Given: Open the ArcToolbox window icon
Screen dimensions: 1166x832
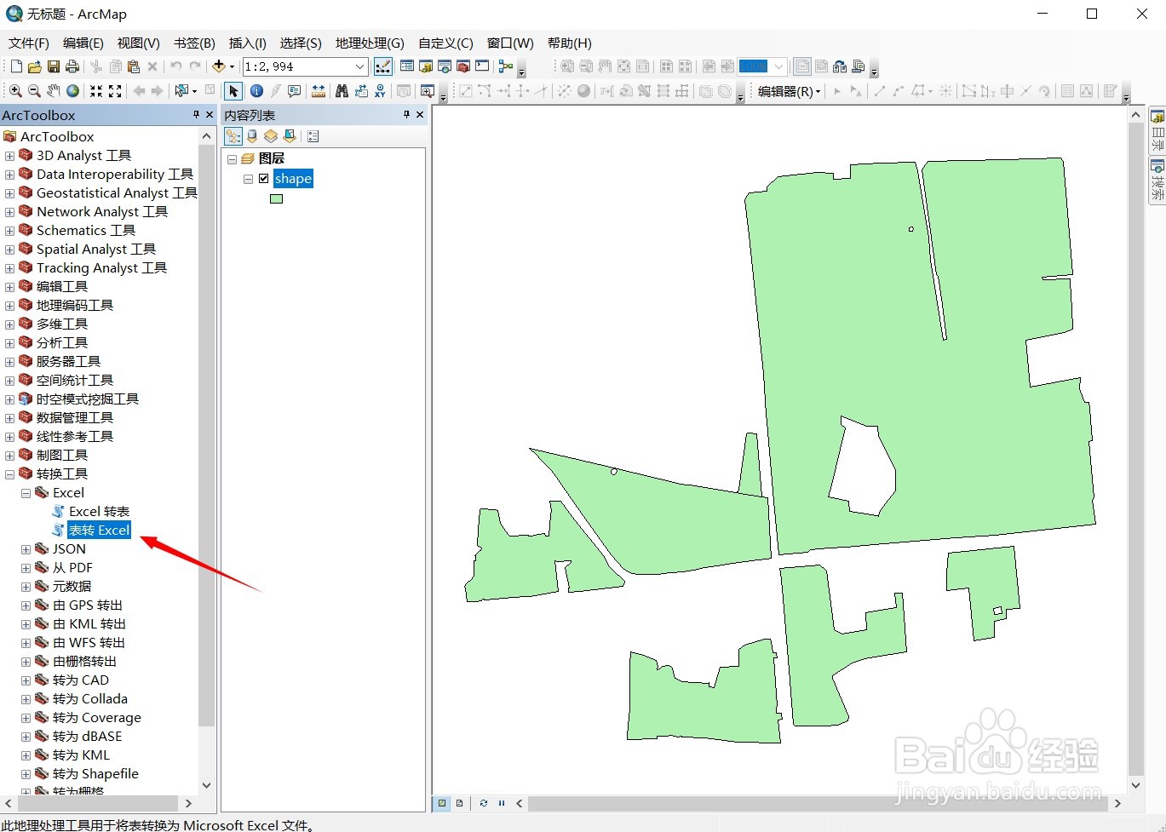Looking at the screenshot, I should (x=463, y=66).
